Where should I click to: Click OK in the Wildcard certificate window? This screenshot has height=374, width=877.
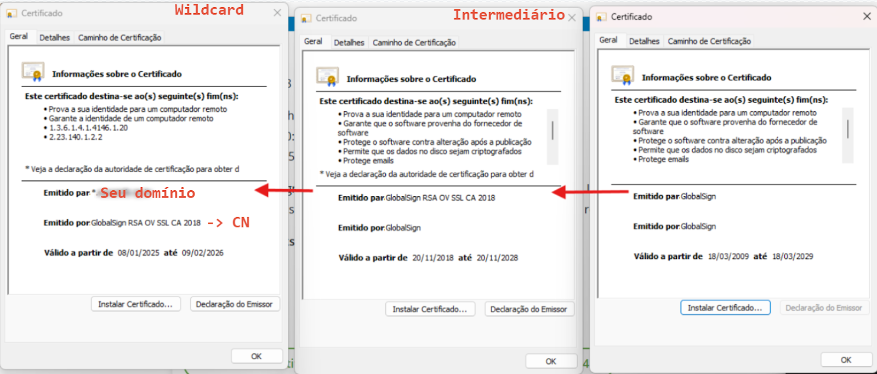pyautogui.click(x=257, y=356)
